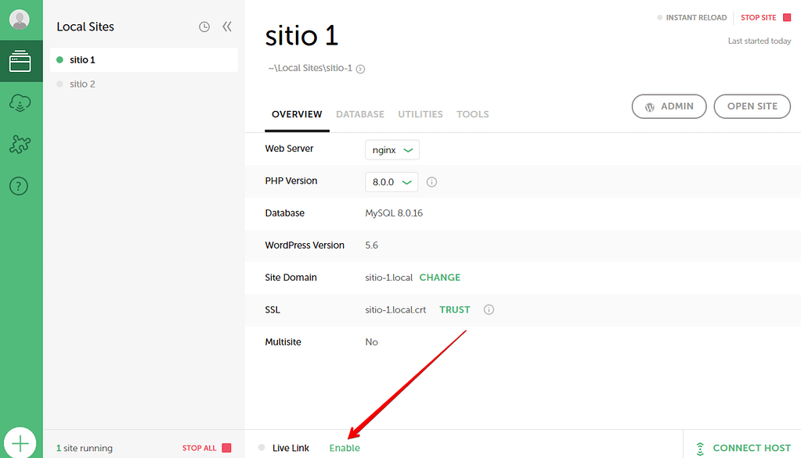The width and height of the screenshot is (801, 458).
Task: Click the Open Site button
Action: pos(752,106)
